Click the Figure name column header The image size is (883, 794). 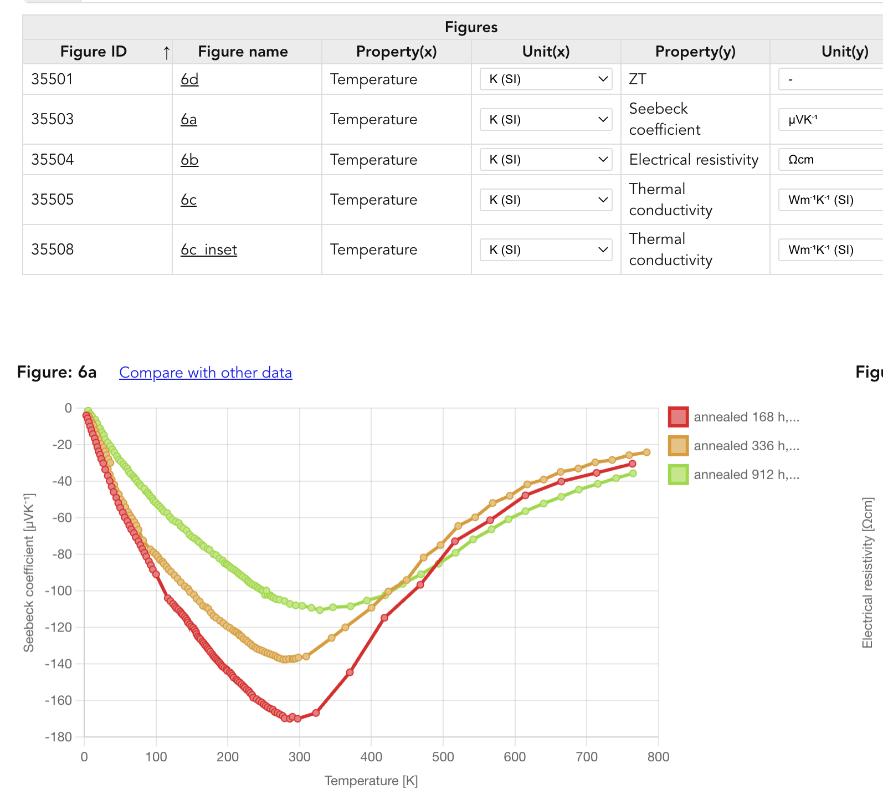coord(243,52)
